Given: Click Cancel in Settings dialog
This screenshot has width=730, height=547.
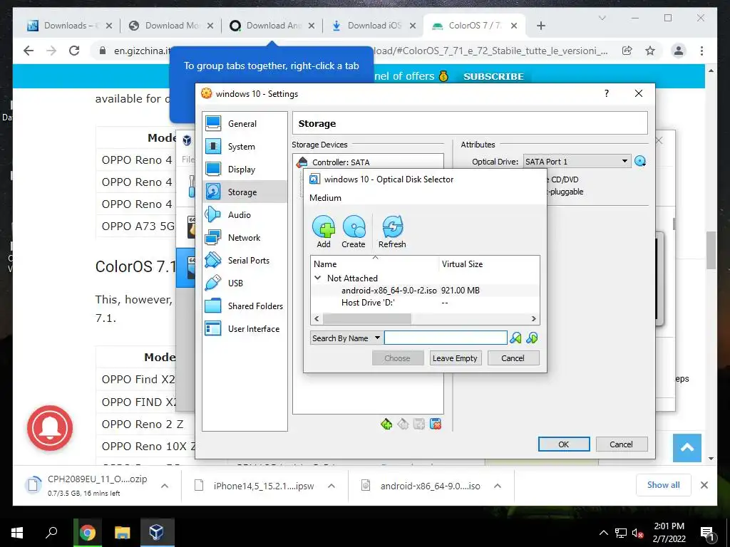Looking at the screenshot, I should click(x=622, y=444).
